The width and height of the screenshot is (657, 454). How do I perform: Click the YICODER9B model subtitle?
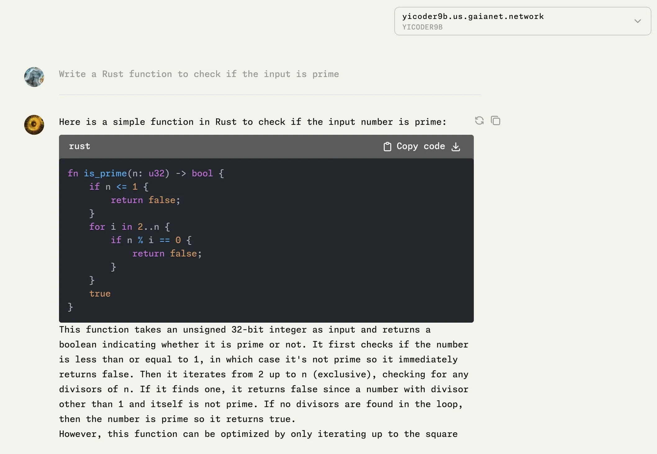(422, 27)
